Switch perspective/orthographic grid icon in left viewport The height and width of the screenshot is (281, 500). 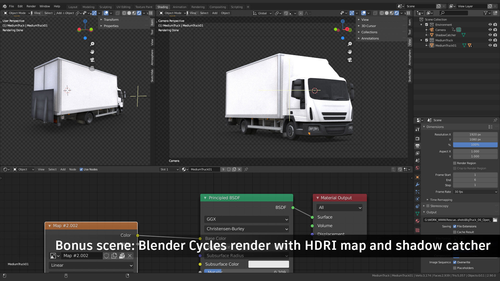click(92, 68)
